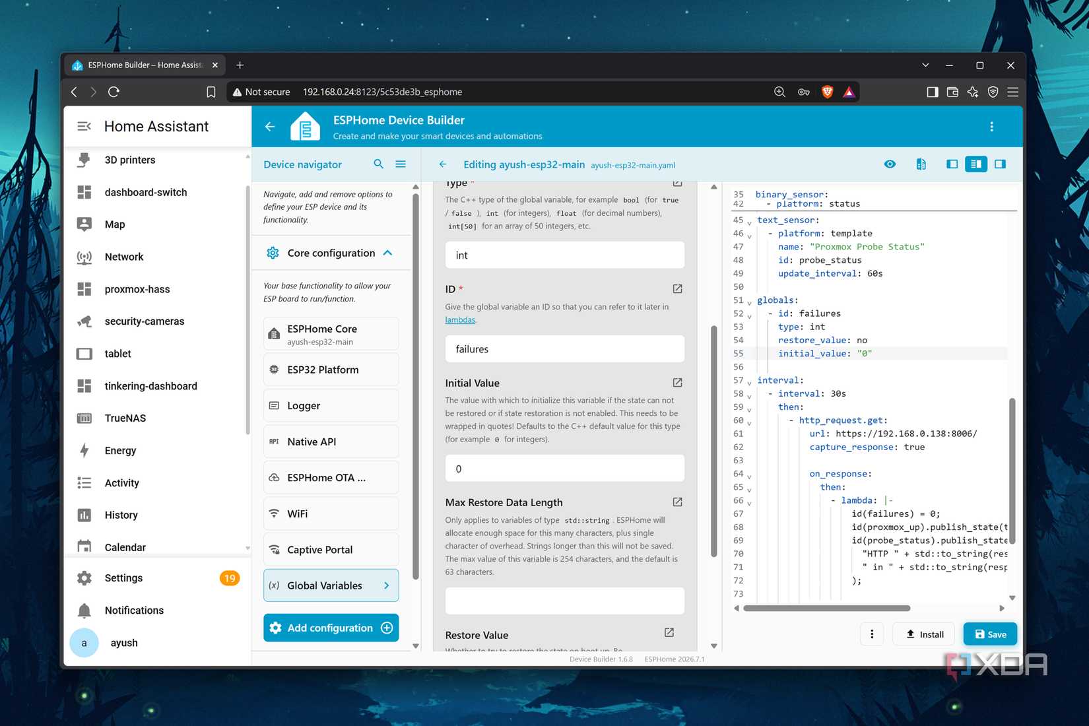Open Notifications in sidebar
Viewport: 1089px width, 726px height.
tap(157, 610)
